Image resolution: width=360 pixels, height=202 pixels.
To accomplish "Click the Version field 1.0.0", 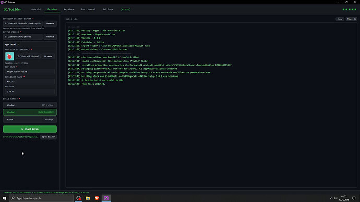I will click(30, 92).
